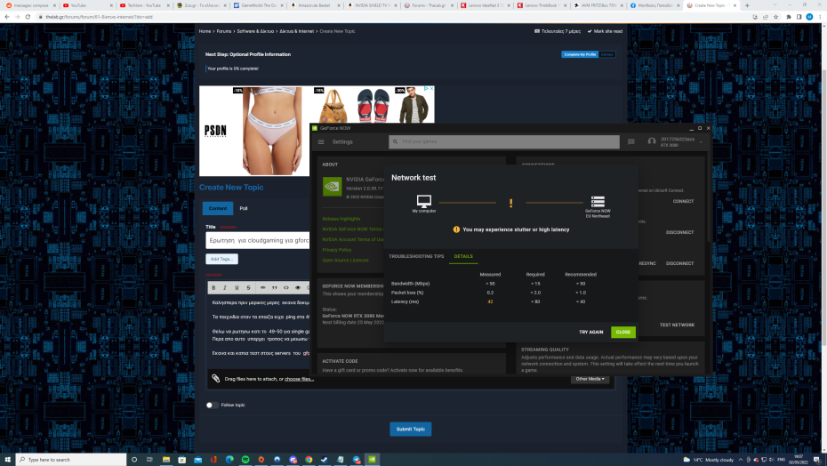Image resolution: width=827 pixels, height=466 pixels.
Task: Reload the page in Chrome
Action: tap(28, 17)
